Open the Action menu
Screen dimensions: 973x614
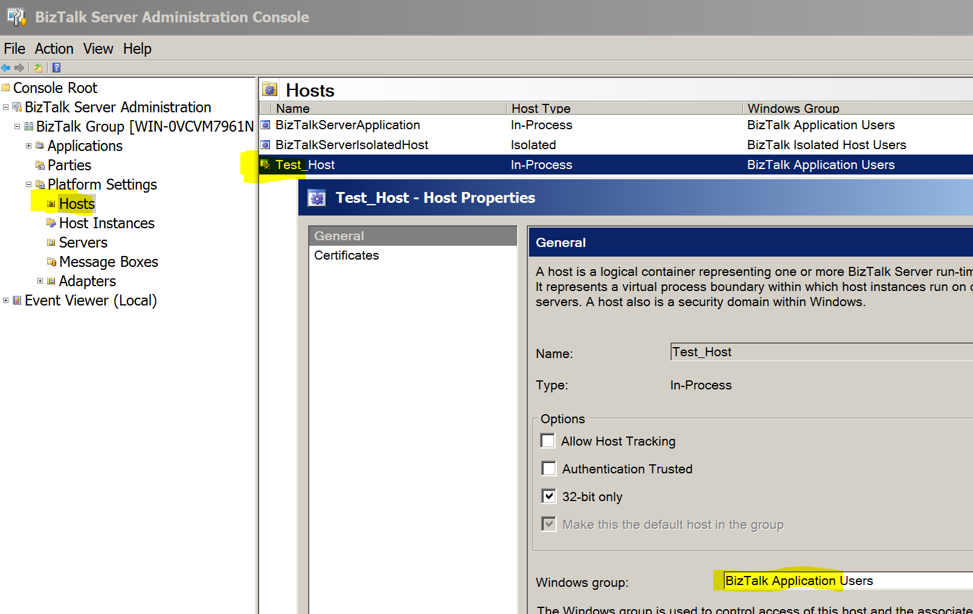[x=54, y=49]
